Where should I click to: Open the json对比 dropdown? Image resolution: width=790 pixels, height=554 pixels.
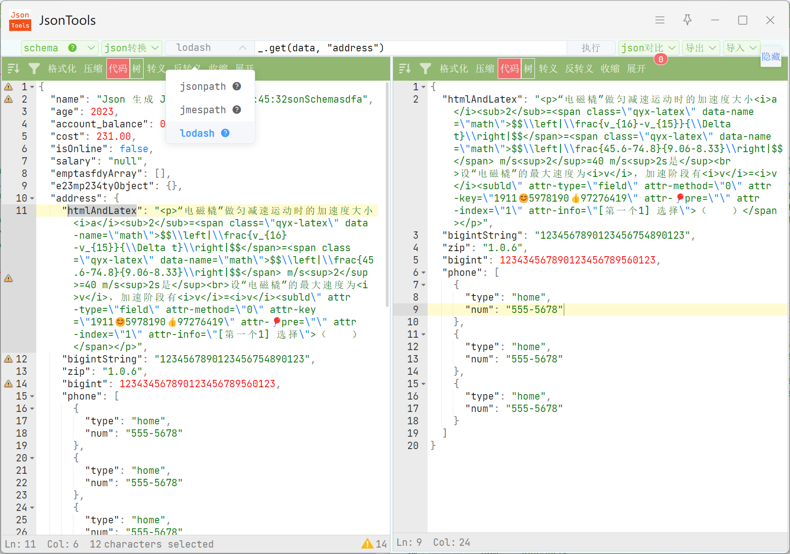(x=649, y=48)
